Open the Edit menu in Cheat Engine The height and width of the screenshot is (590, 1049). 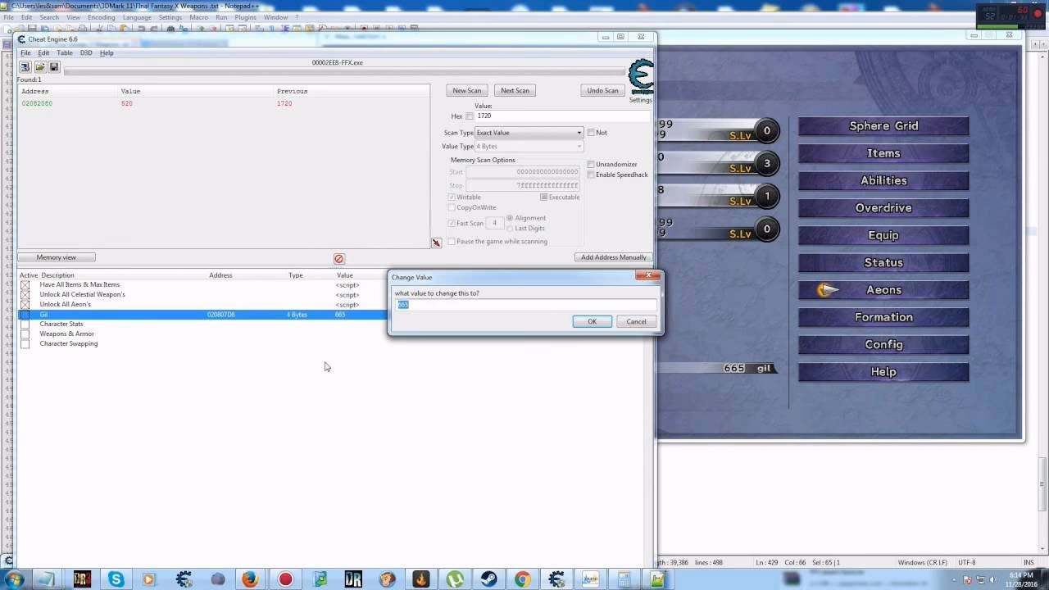(x=43, y=53)
